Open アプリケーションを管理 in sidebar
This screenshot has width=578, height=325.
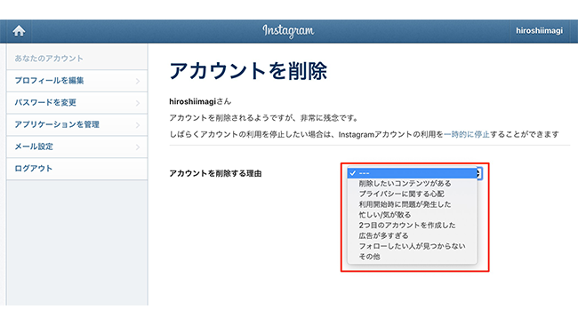point(77,125)
